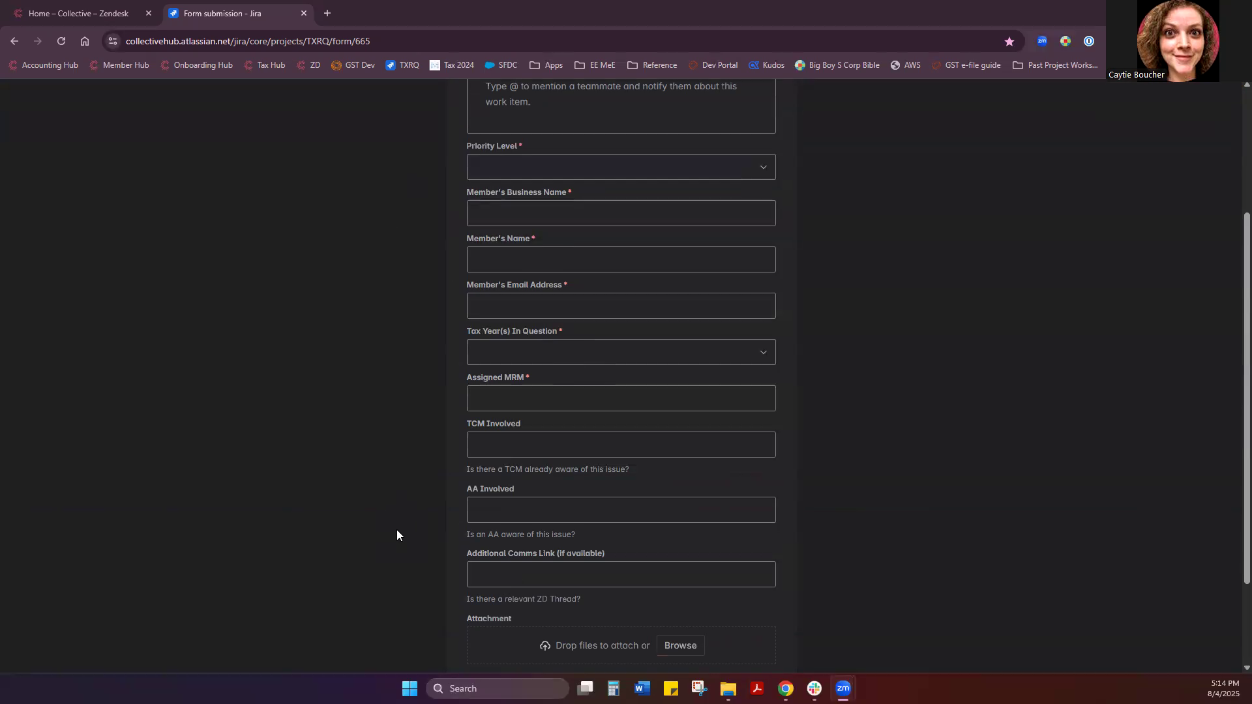Open Slack from the taskbar
Image resolution: width=1252 pixels, height=704 pixels.
[x=814, y=688]
